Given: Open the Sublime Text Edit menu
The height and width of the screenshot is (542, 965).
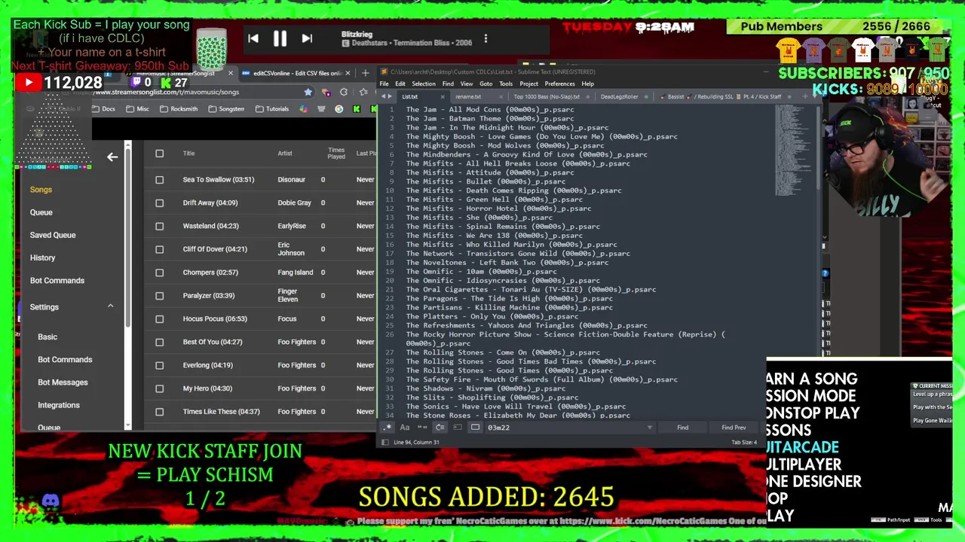Looking at the screenshot, I should [400, 84].
